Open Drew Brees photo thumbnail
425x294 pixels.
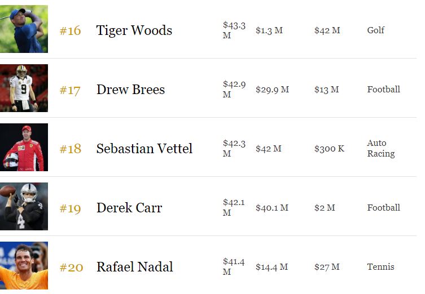24,88
